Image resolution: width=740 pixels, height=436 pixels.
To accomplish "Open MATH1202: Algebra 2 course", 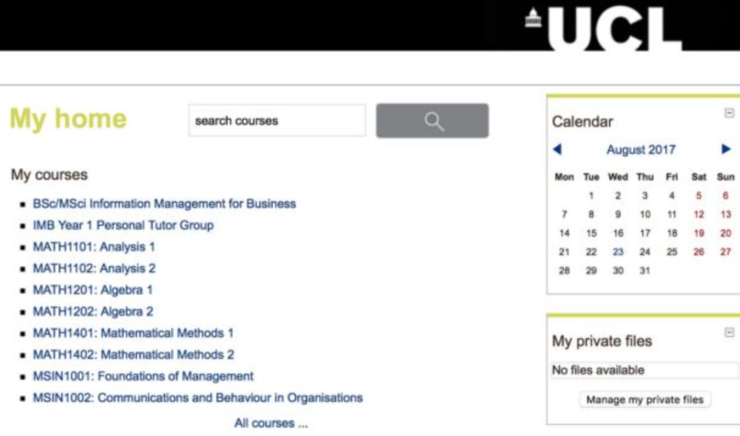I will click(x=93, y=311).
